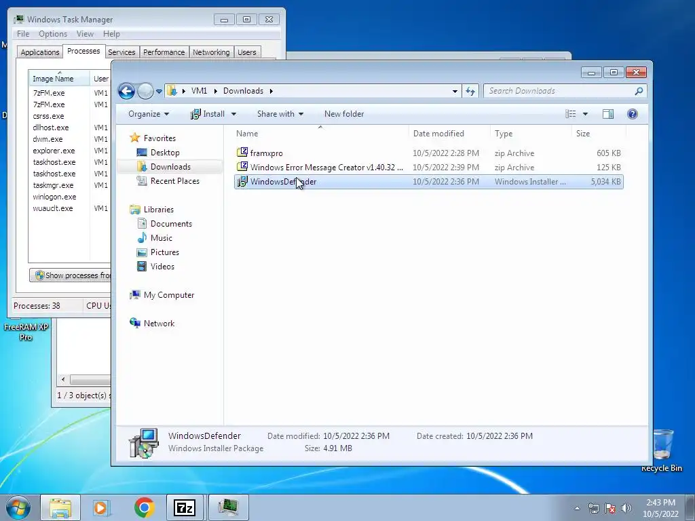
Task: Sort by the Type column header
Action: pyautogui.click(x=531, y=134)
